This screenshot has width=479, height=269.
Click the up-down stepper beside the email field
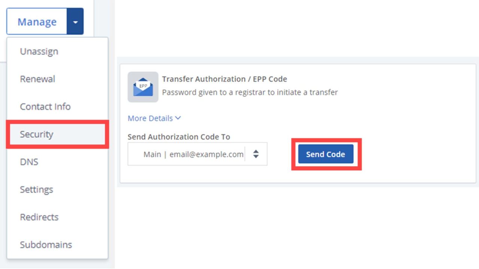256,154
